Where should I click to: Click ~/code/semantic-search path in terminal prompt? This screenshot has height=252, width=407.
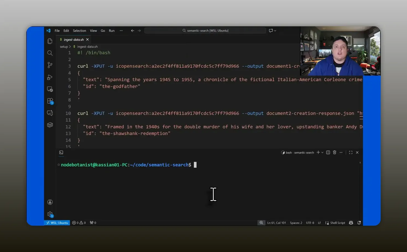click(x=159, y=165)
